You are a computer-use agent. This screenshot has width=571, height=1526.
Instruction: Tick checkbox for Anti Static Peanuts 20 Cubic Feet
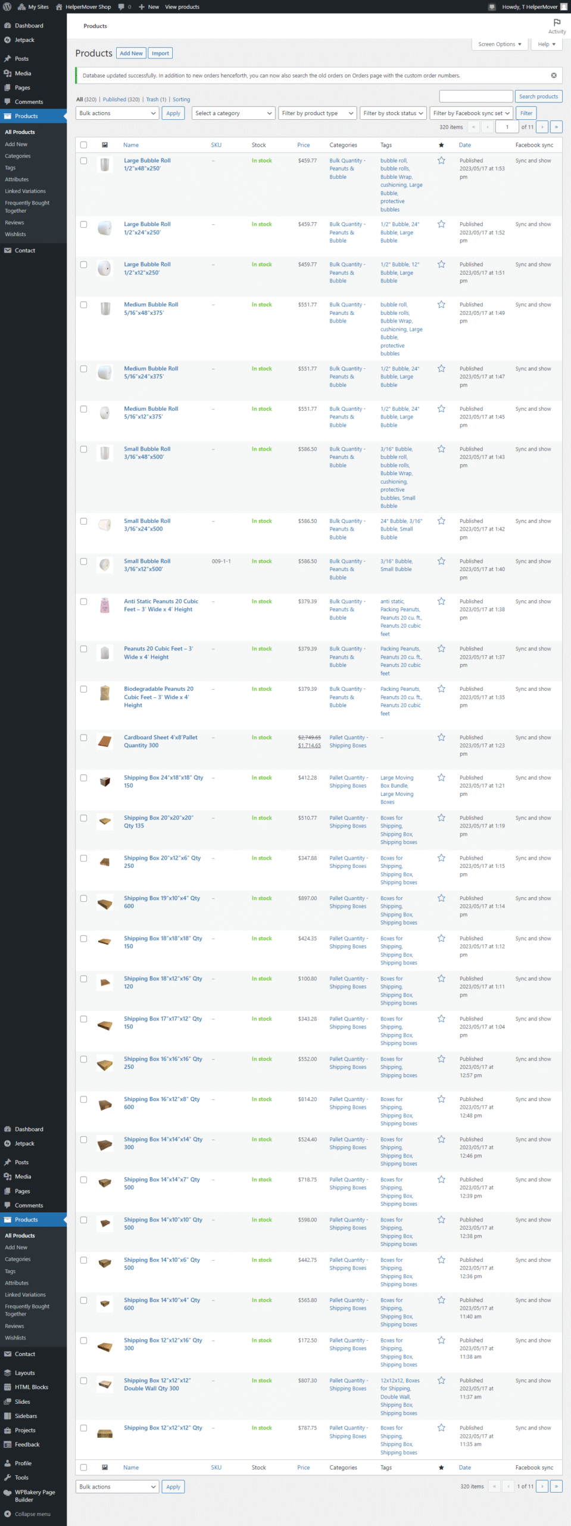(83, 601)
